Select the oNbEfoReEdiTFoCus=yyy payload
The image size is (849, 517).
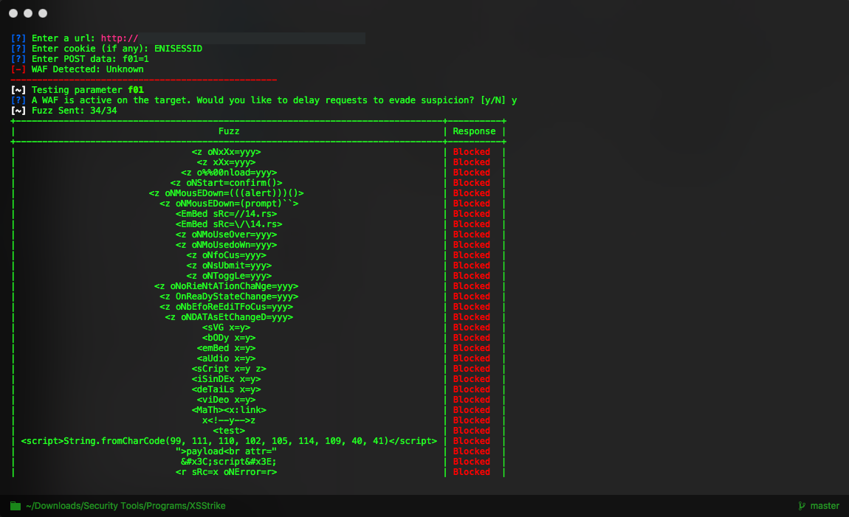226,307
